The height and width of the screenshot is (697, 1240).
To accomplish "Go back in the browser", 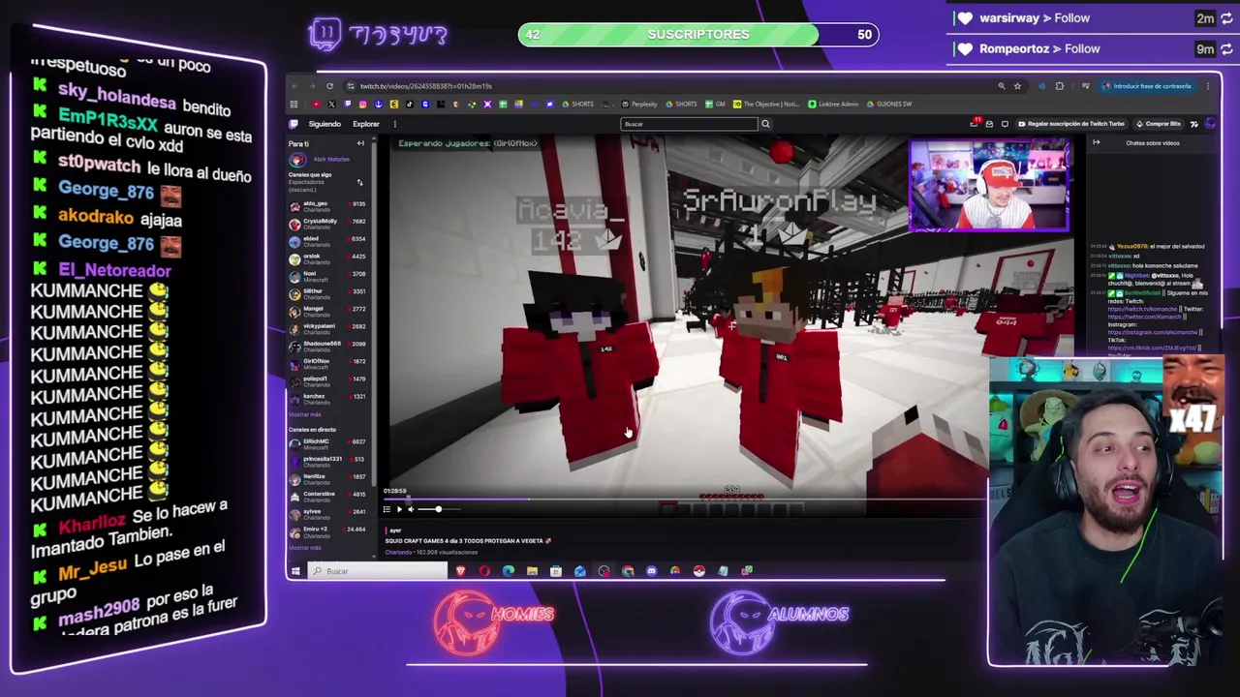I will click(x=294, y=86).
